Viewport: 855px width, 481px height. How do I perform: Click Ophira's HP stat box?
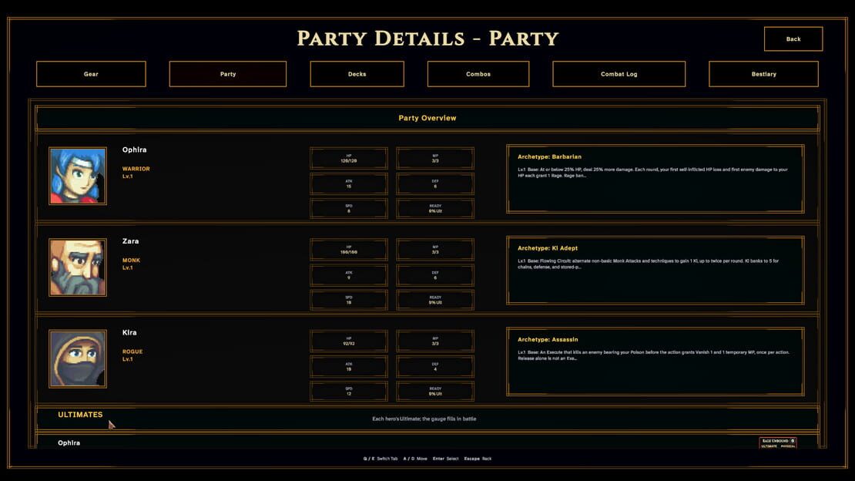coord(349,158)
